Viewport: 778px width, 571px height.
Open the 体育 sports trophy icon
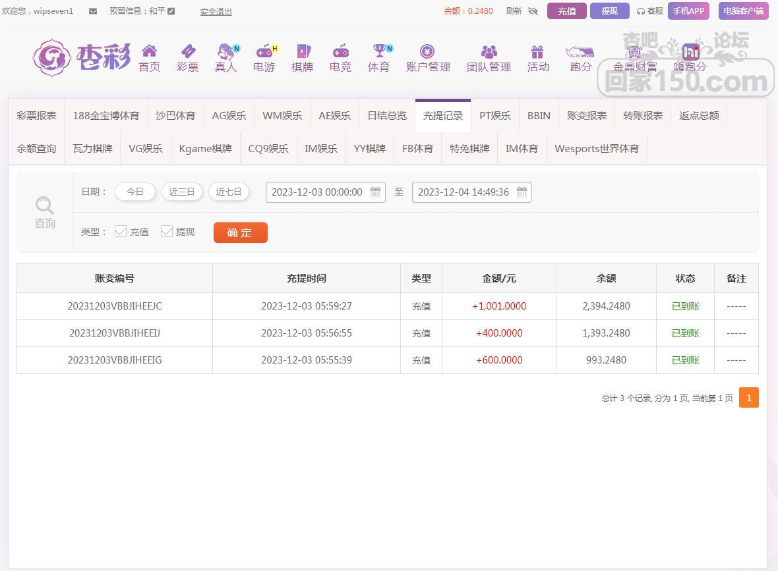[x=378, y=51]
